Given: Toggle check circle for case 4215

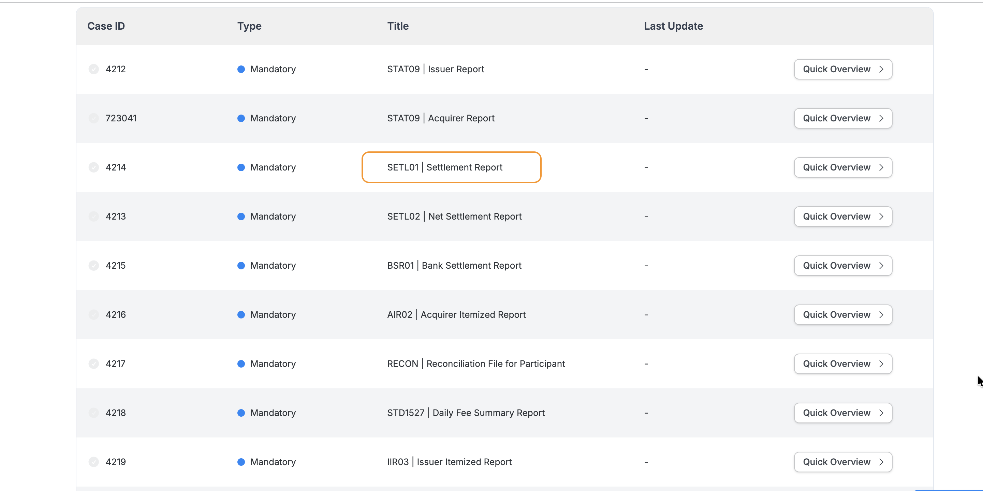Looking at the screenshot, I should [x=93, y=266].
